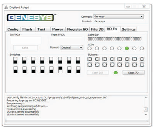The width and height of the screenshot is (154, 129).
Task: Switch to the Test tab
Action: pos(43,30)
